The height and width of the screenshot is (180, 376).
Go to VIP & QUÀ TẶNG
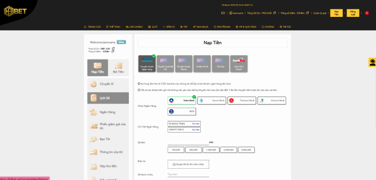(x=246, y=27)
